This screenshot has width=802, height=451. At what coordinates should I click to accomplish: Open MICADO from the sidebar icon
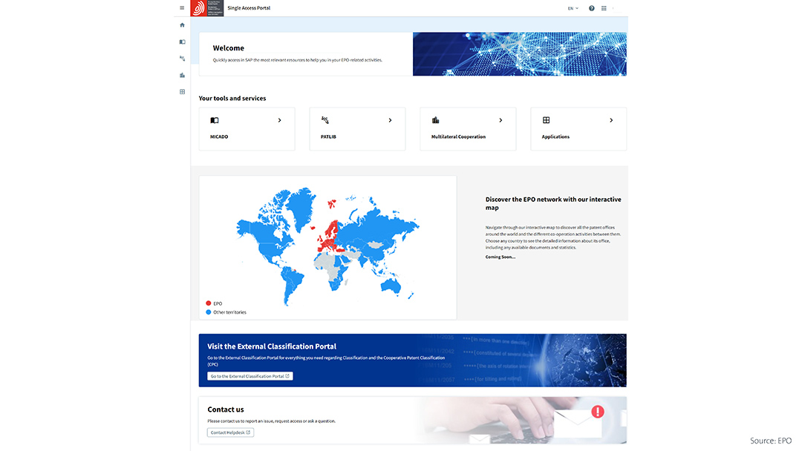click(182, 42)
